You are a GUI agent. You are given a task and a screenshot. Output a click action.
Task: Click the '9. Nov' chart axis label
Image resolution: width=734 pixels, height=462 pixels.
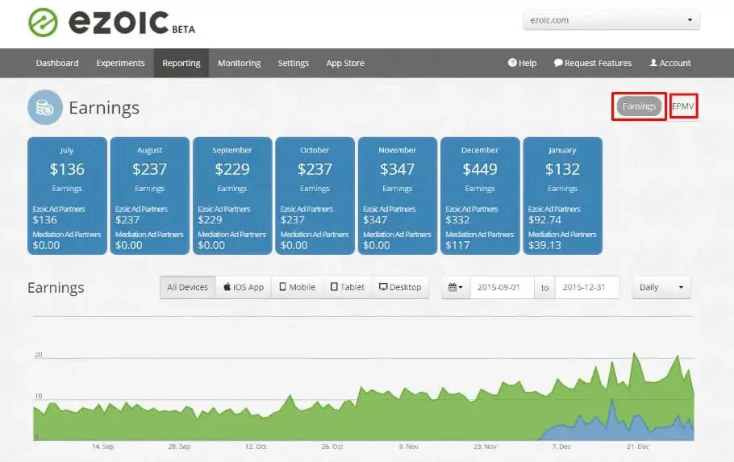(409, 447)
